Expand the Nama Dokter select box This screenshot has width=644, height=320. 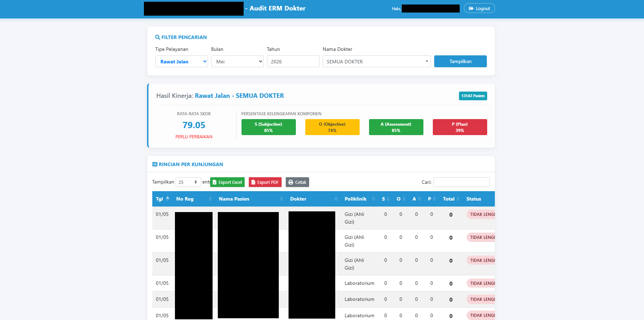point(377,61)
